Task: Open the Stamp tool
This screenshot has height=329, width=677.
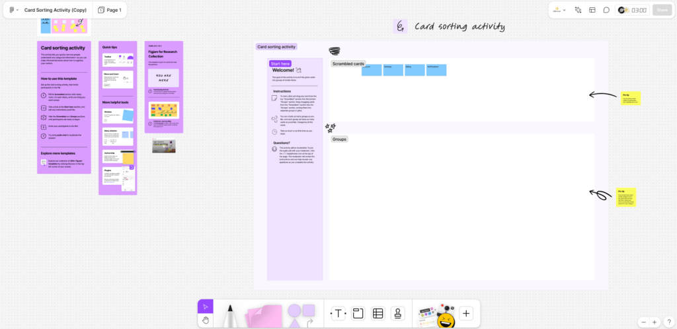Action: click(x=397, y=314)
